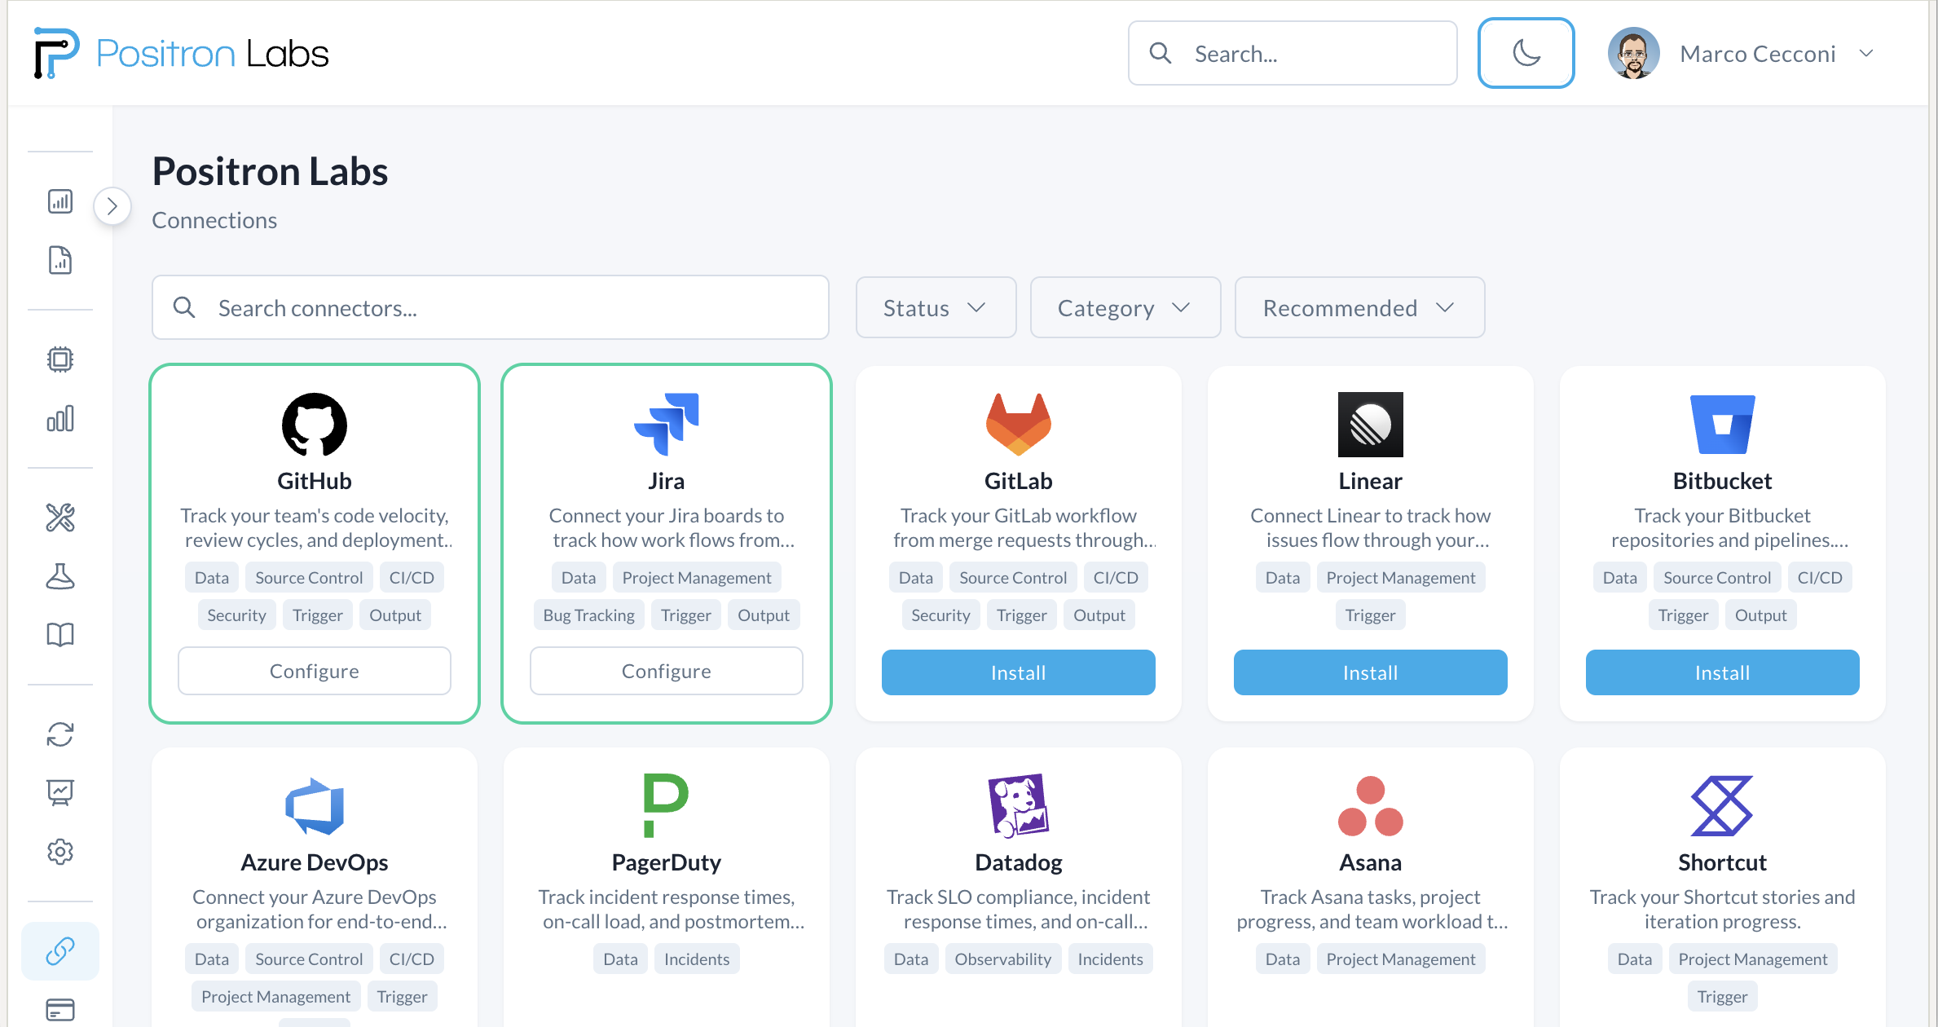The width and height of the screenshot is (1938, 1027).
Task: Toggle dark mode with the moon button
Action: 1526,53
